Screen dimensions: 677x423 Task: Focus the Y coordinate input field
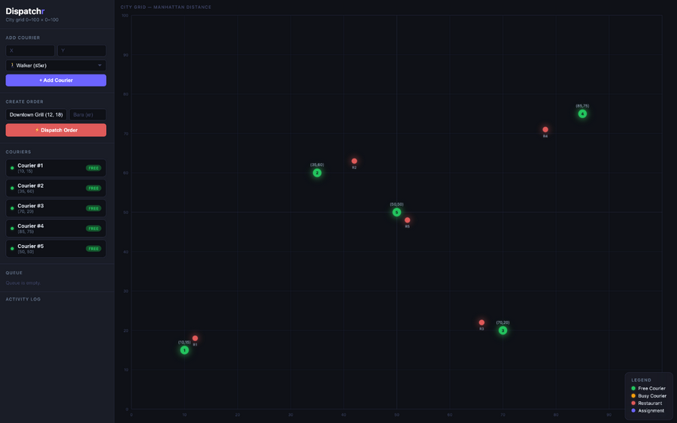click(x=81, y=50)
